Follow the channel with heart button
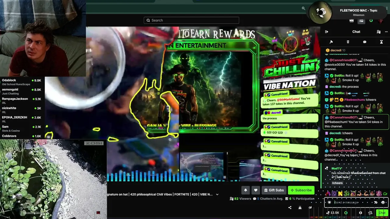The image size is (390, 219). coord(256,190)
